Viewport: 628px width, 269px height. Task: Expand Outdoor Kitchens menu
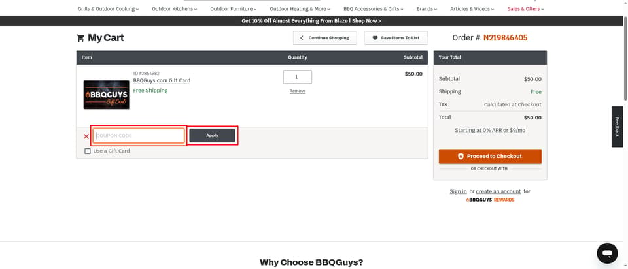pyautogui.click(x=175, y=8)
